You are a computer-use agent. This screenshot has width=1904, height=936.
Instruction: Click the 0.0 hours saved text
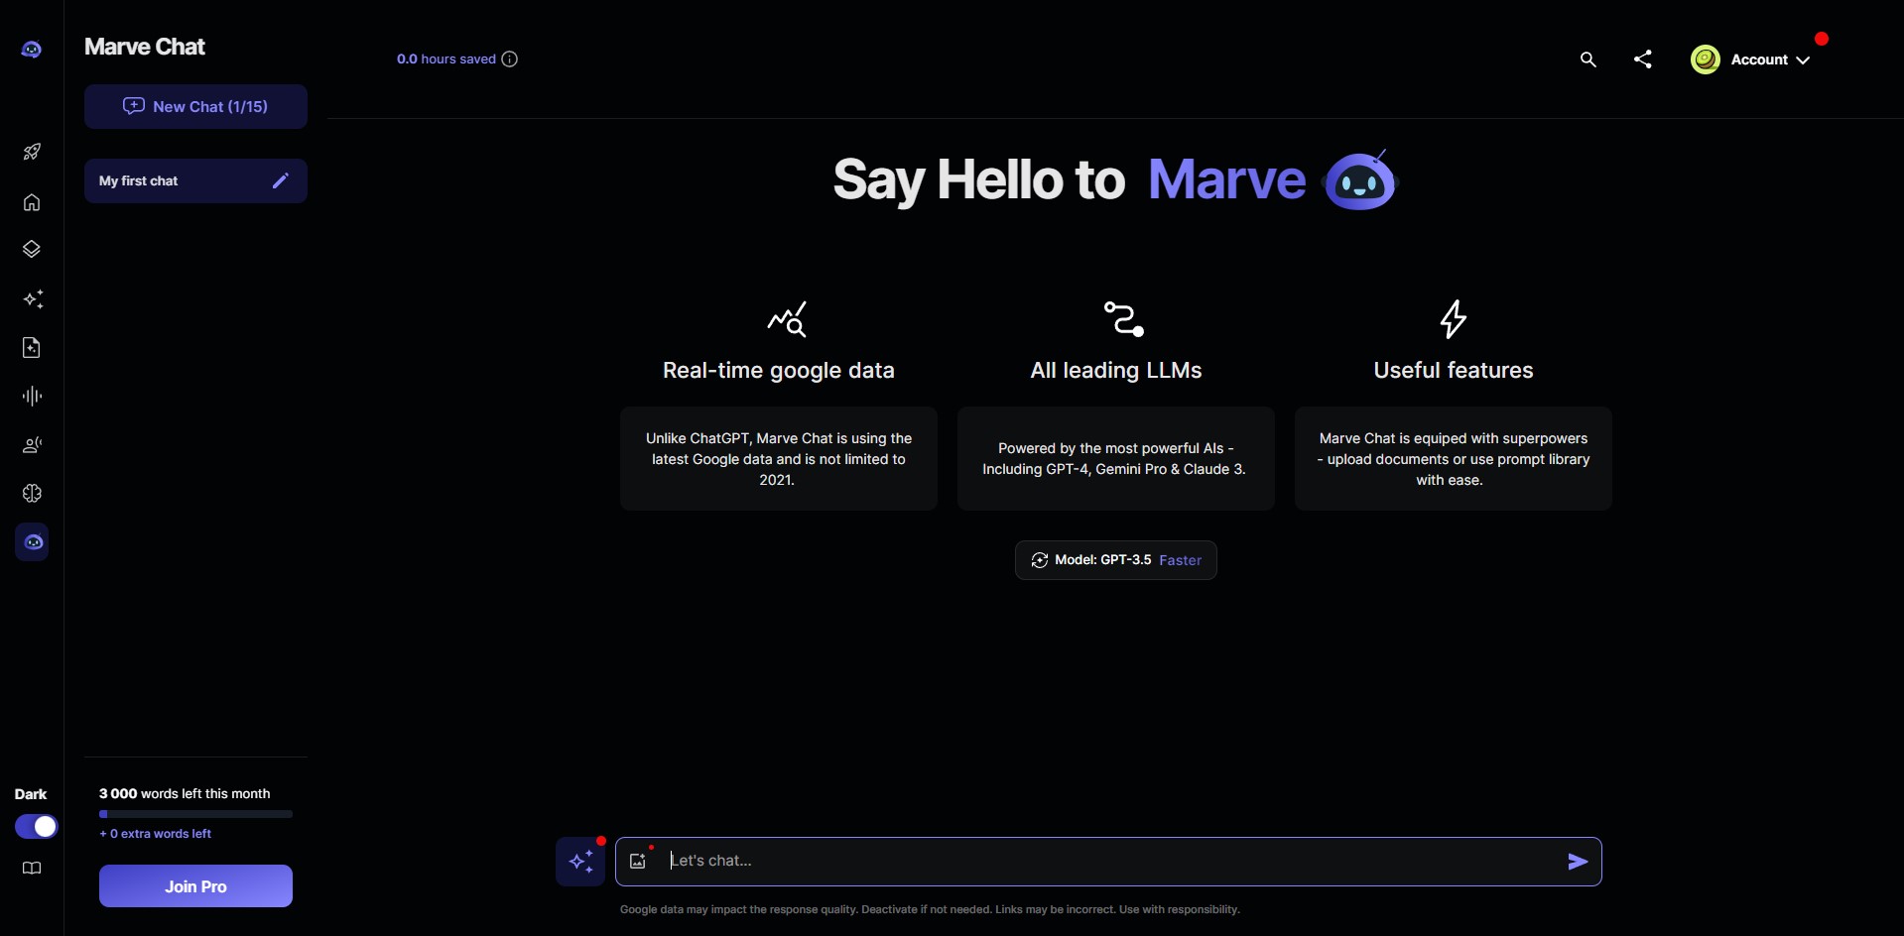click(x=446, y=59)
